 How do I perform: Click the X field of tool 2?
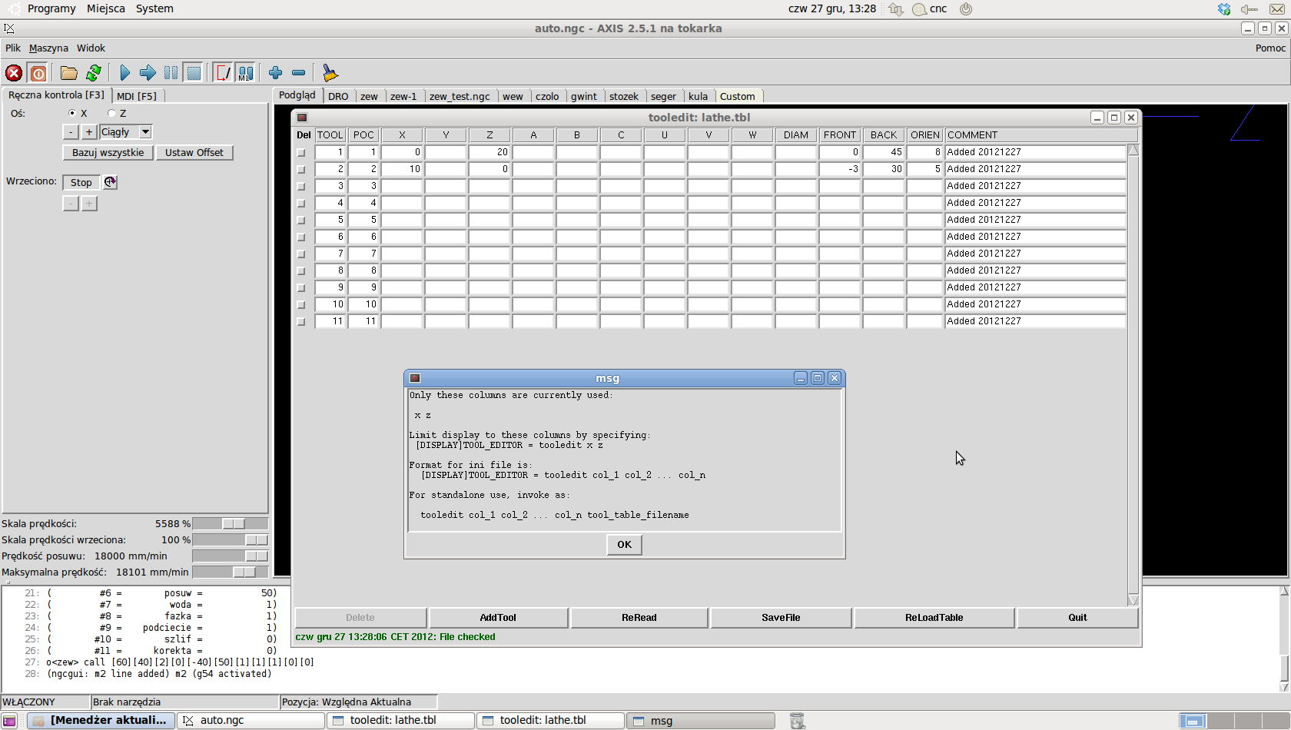[402, 169]
